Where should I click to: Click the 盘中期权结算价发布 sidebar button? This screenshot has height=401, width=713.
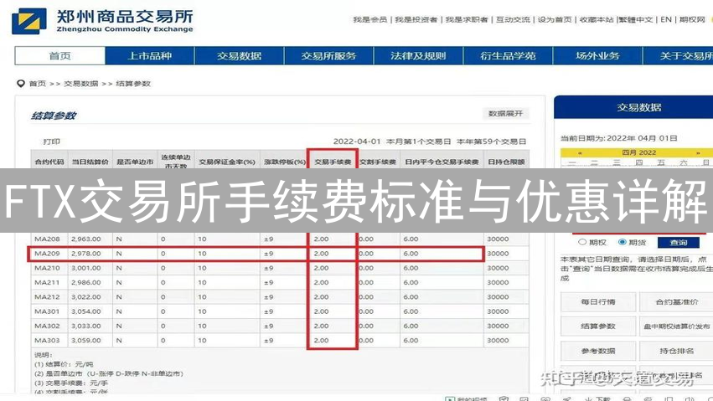point(677,326)
